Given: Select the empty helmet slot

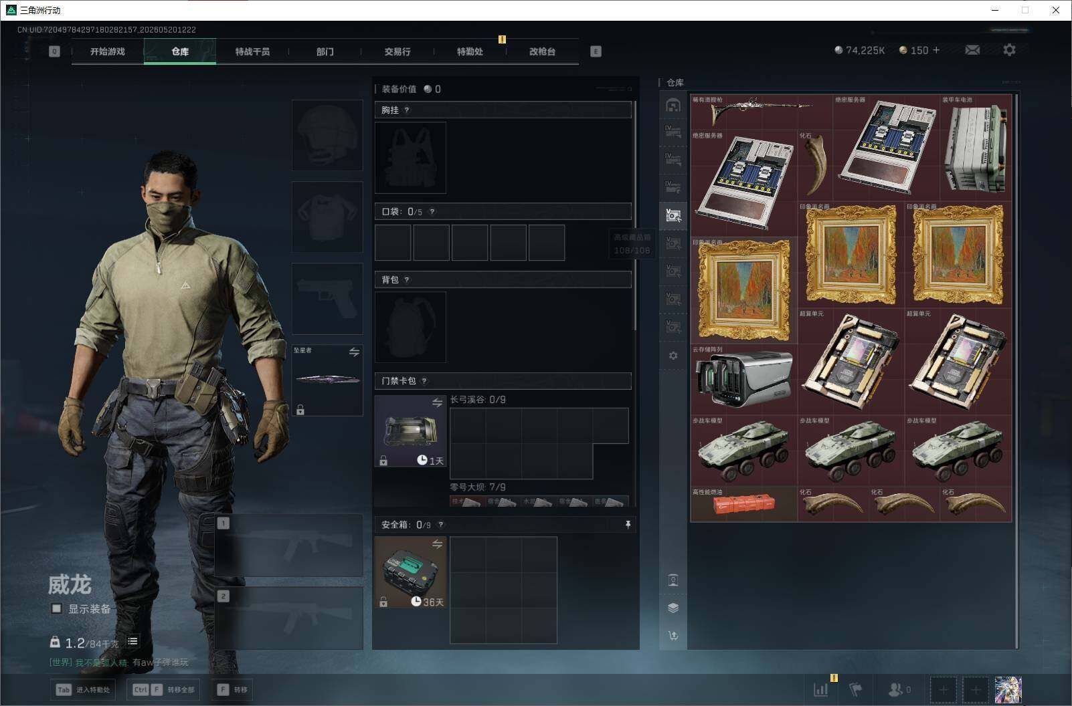Looking at the screenshot, I should point(327,135).
